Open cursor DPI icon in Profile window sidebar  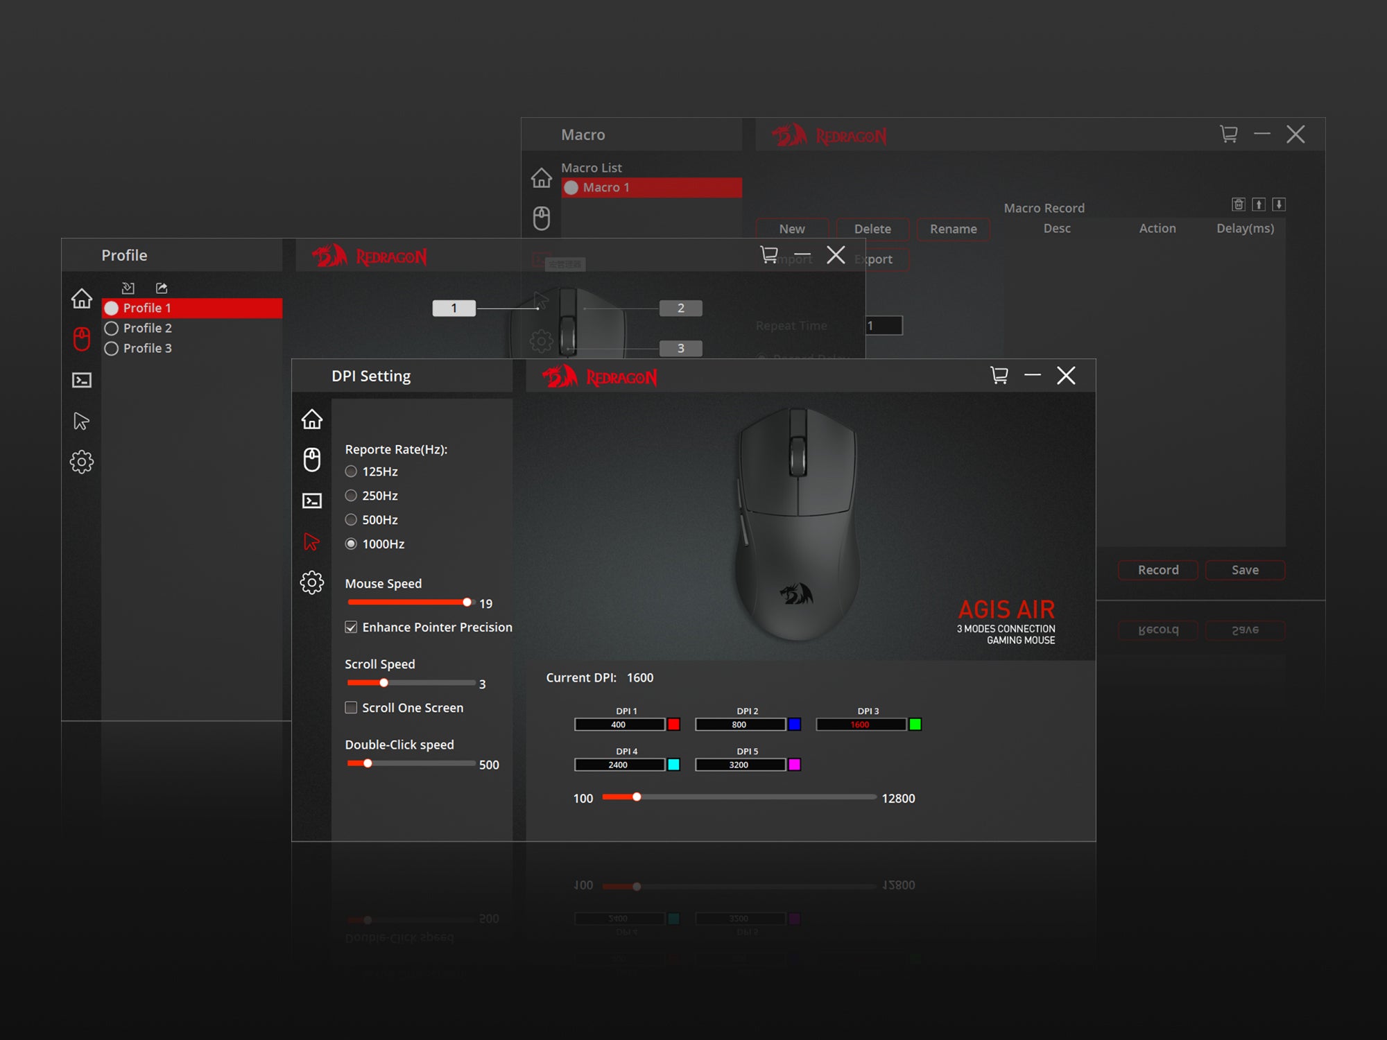point(81,421)
